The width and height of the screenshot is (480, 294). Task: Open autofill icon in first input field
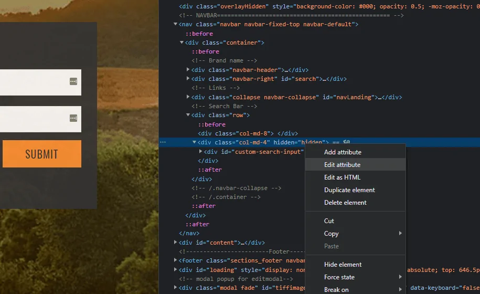point(73,81)
